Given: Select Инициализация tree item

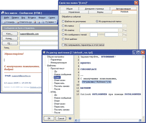Looking at the screenshot, I should [59, 63].
